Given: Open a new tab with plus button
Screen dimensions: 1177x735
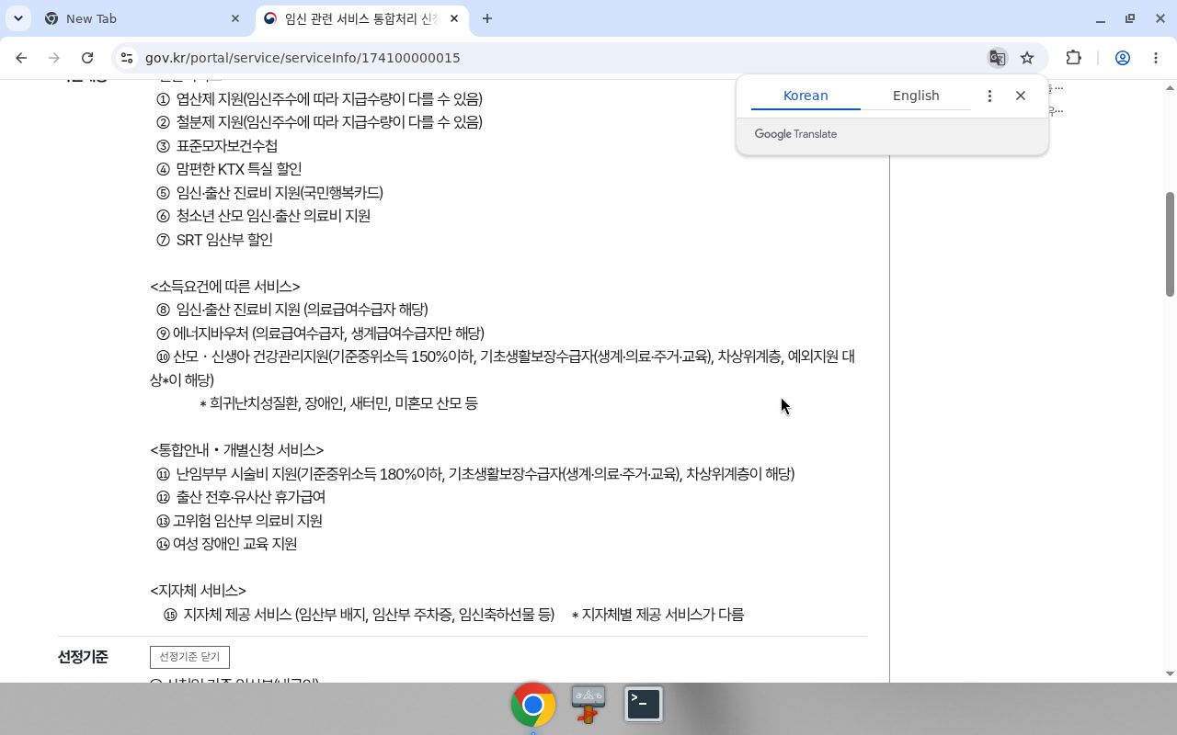Looking at the screenshot, I should point(487,18).
